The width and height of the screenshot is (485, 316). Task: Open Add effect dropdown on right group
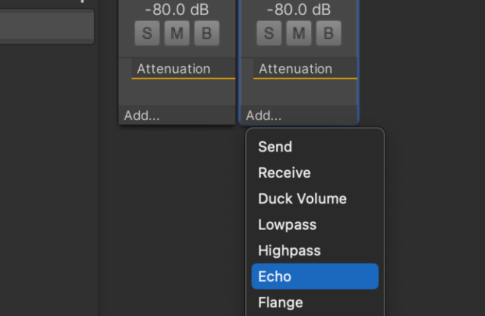pyautogui.click(x=264, y=115)
